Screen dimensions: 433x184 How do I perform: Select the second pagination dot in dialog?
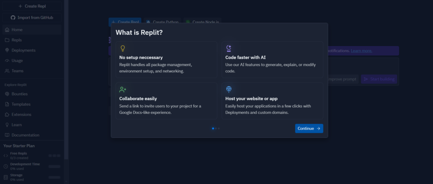[x=216, y=129]
